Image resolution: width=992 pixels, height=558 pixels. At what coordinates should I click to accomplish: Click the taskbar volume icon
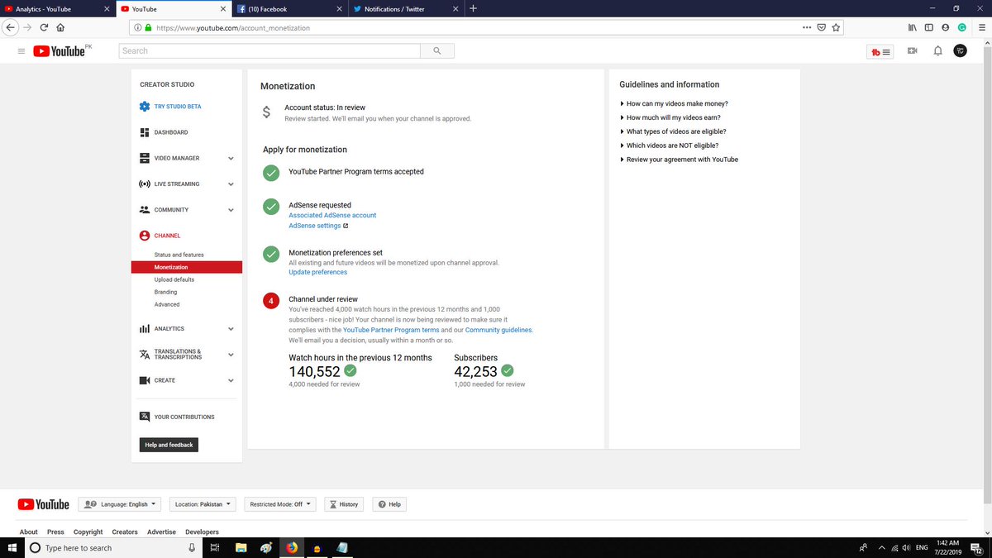[x=906, y=547]
